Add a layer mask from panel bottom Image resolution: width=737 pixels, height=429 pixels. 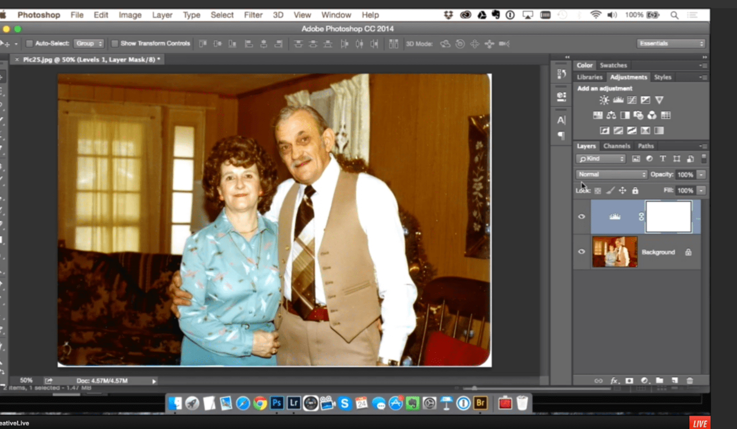[x=629, y=380]
